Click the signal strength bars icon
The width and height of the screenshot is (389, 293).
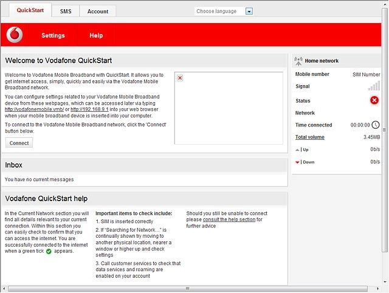click(x=374, y=86)
